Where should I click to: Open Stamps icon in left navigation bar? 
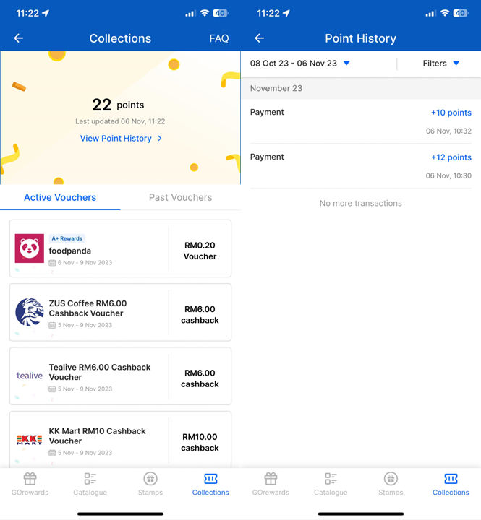pos(150,479)
